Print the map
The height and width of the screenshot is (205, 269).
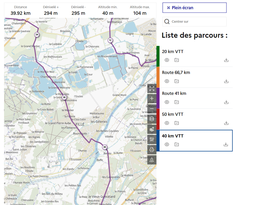point(152,149)
